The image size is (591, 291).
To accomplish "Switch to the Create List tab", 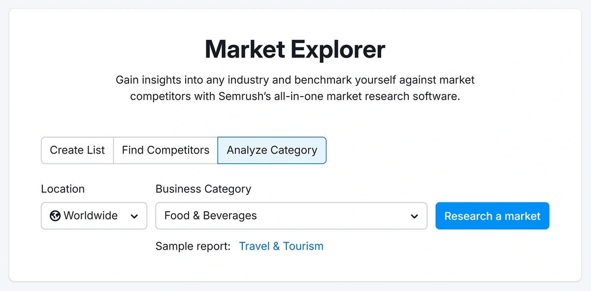I will click(77, 150).
